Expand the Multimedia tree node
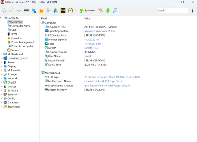This screenshot has height=142, width=197. point(1,70)
